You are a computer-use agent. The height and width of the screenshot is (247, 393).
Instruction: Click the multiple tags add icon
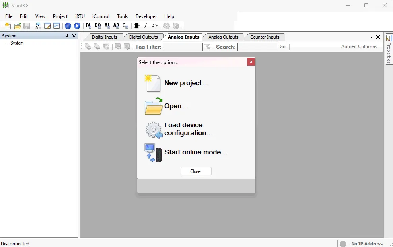tap(106, 47)
